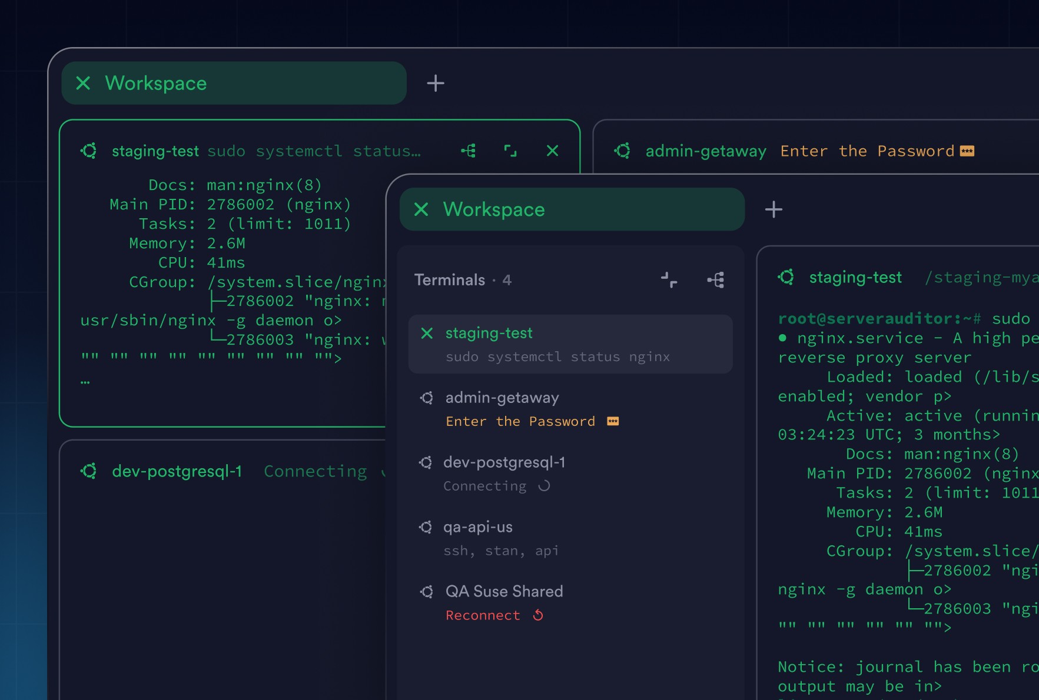This screenshot has height=700, width=1039.
Task: Click ssh, stan, api tags text
Action: click(501, 551)
